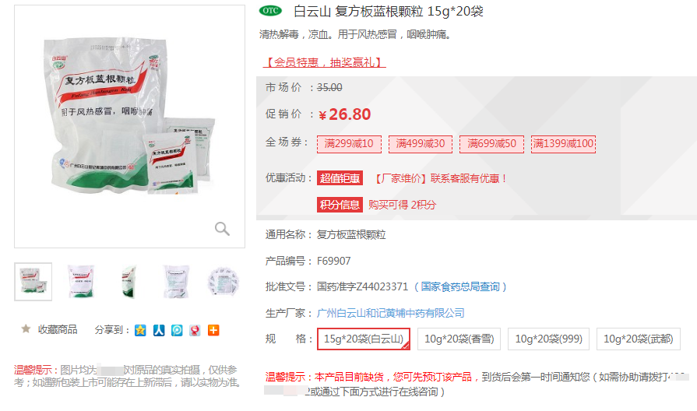697x411 pixels.
Task: Click the green OTC badge icon
Action: [270, 11]
